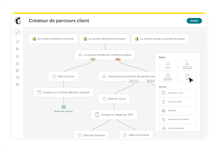
Task: Click envelope icon on réduction spéciale step
Action: coord(39,92)
